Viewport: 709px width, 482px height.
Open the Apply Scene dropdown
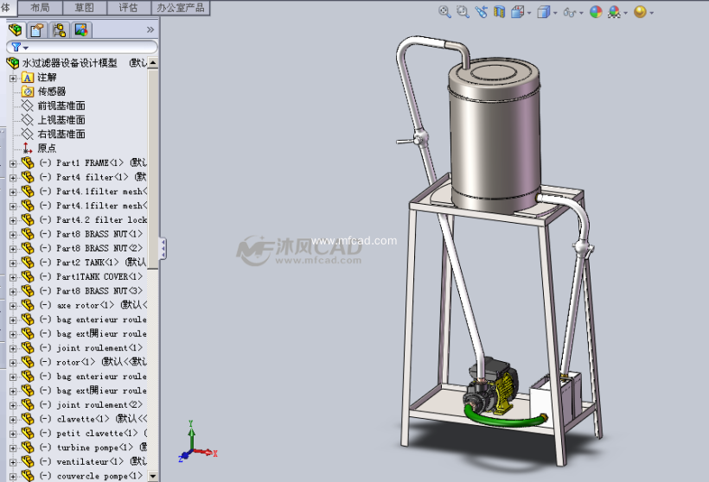click(x=617, y=12)
